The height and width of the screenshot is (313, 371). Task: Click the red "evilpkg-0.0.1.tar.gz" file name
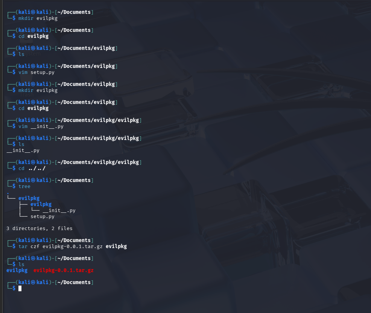click(x=64, y=270)
